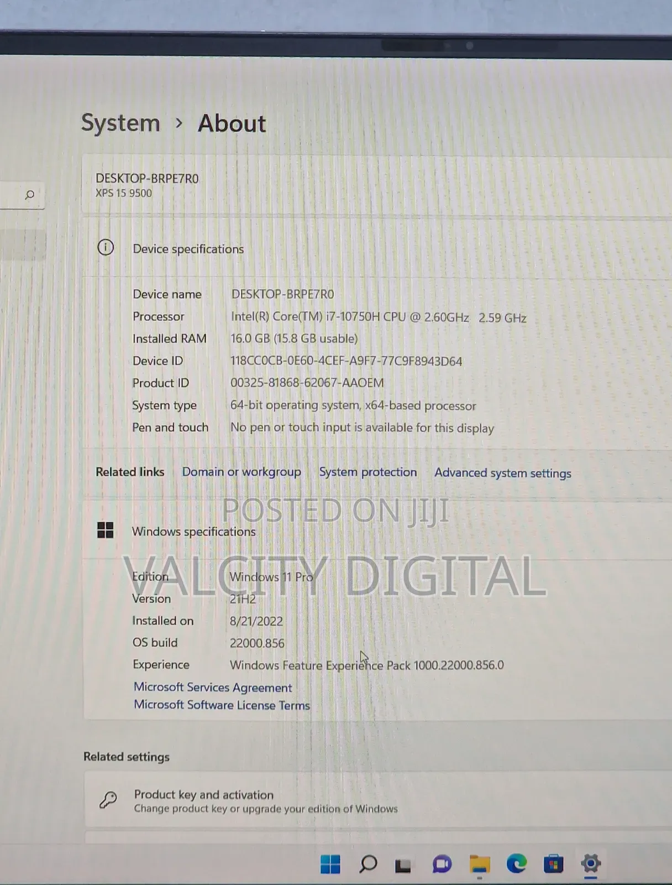672x885 pixels.
Task: Open Advanced system settings link
Action: tap(503, 473)
